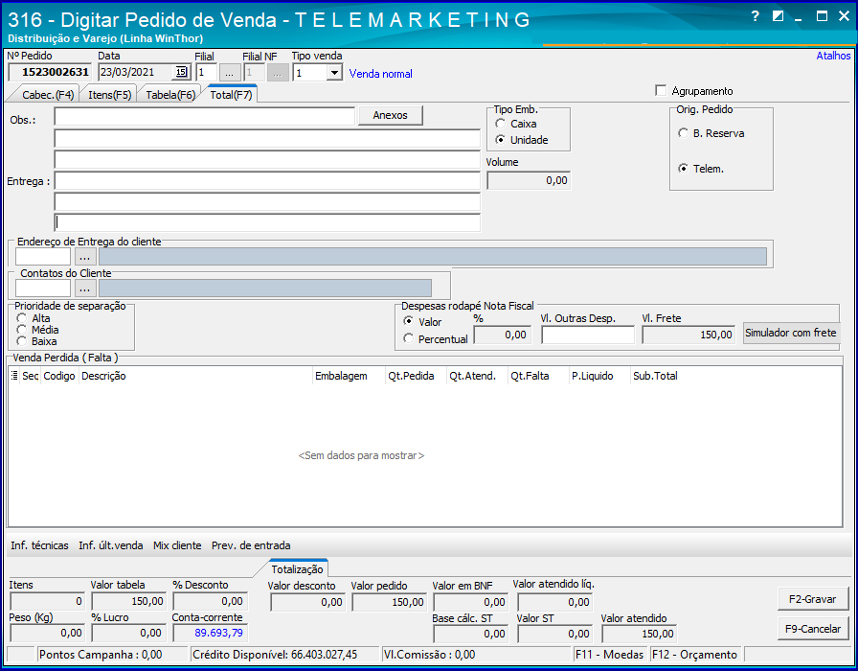858x671 pixels.
Task: Click the Embalagem column header
Action: click(x=349, y=376)
